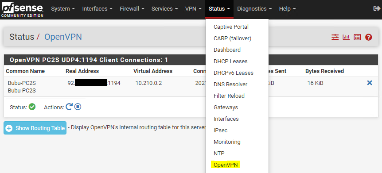Viewport: 382px width, 173px height.
Task: Choose Gateways from the Status menu
Action: point(226,108)
